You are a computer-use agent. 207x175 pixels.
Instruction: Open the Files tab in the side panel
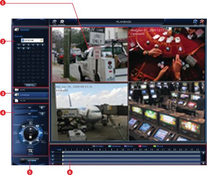point(31,100)
